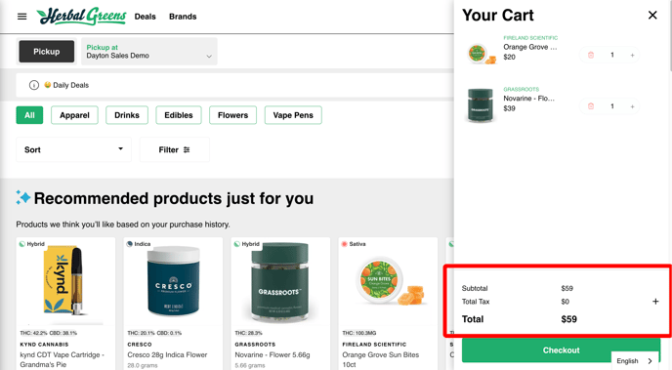Open the Deals page
Viewport: 672px width, 370px height.
(x=145, y=17)
